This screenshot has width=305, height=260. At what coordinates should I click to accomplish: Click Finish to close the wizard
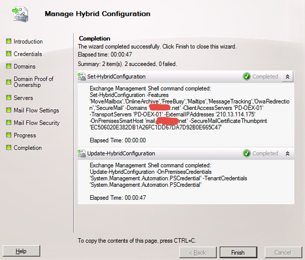coord(238,252)
